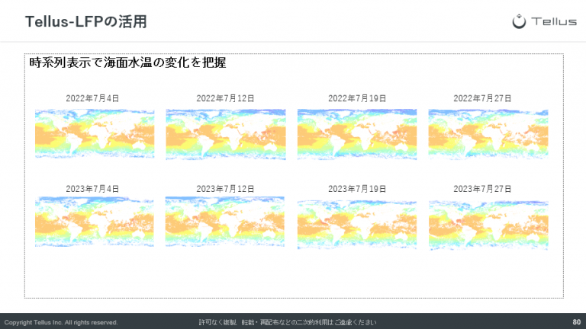Screen dimensions: 586x329
Task: Click the date label "2022年7月27日"
Action: 482,98
